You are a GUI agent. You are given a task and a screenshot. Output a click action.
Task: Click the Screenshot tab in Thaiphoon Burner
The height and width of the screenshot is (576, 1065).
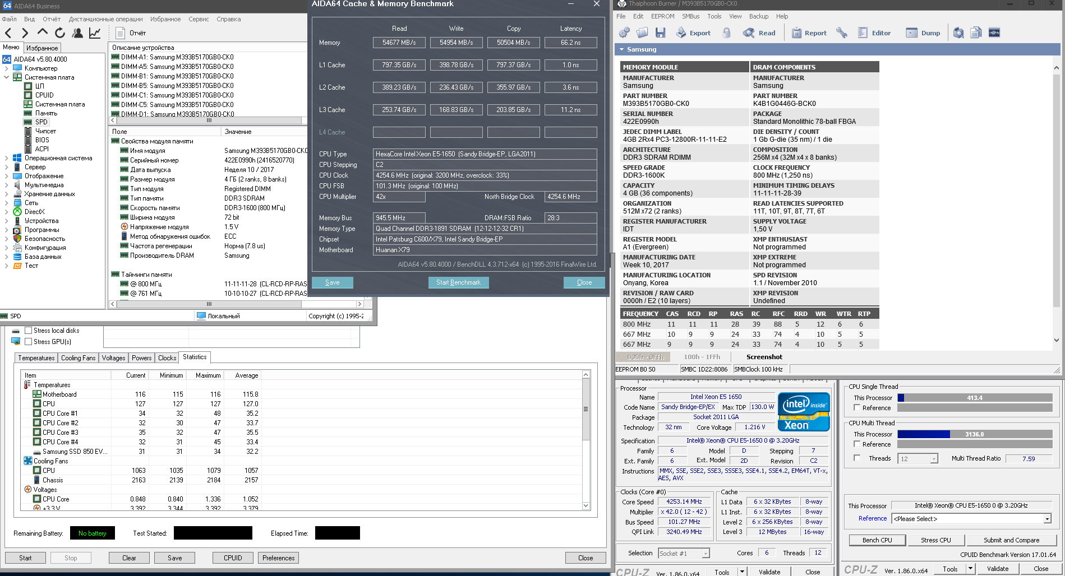(x=764, y=357)
